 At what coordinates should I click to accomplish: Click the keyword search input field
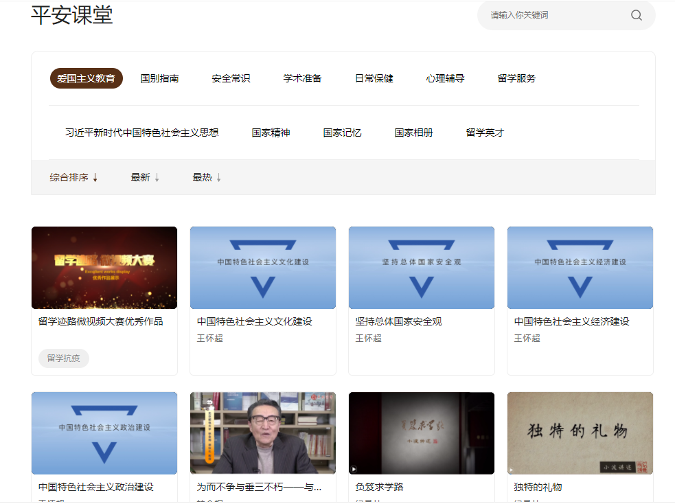pyautogui.click(x=553, y=15)
